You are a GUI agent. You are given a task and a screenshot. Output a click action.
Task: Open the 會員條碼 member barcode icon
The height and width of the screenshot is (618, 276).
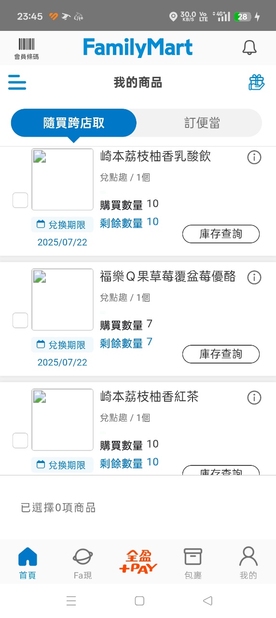click(27, 49)
